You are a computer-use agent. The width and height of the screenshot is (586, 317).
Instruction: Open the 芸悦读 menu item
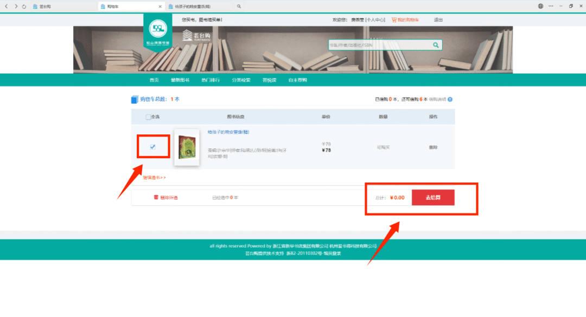pos(269,80)
